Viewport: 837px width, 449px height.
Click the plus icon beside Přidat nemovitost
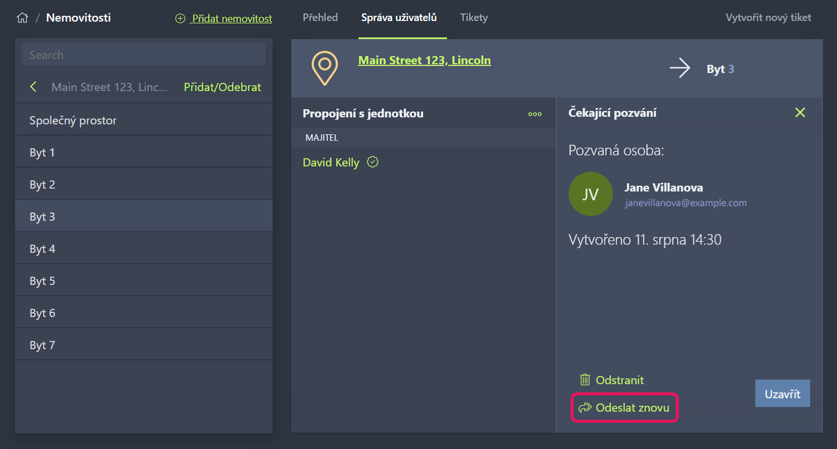pyautogui.click(x=180, y=19)
